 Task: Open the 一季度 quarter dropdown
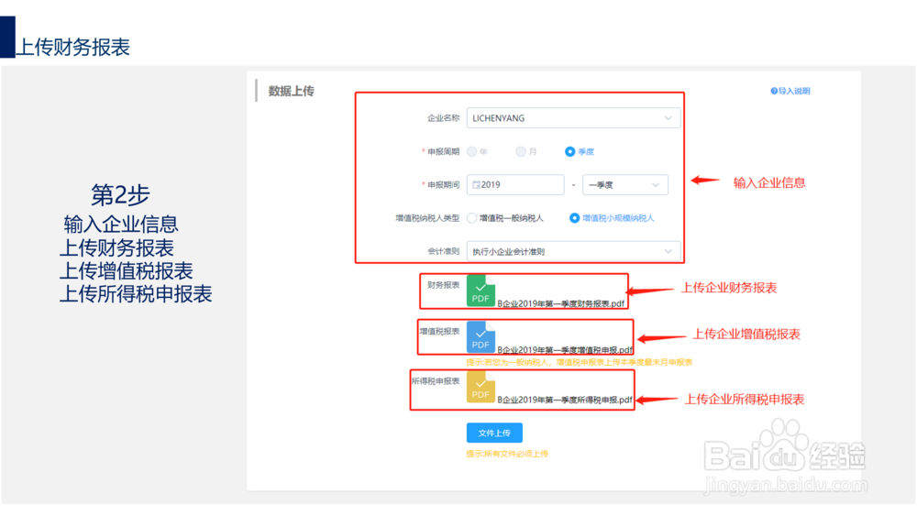click(625, 184)
